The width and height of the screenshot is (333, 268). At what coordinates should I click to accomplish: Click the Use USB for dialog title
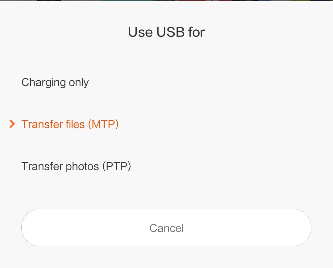(x=167, y=32)
